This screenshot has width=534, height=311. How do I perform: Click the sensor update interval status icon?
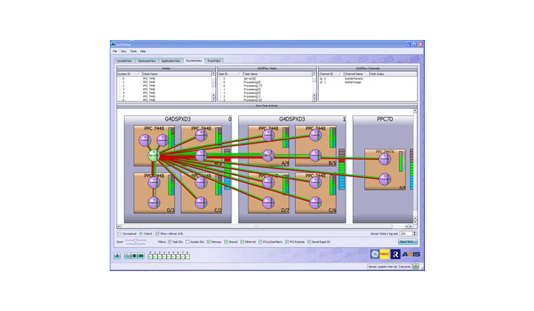pyautogui.click(x=415, y=267)
